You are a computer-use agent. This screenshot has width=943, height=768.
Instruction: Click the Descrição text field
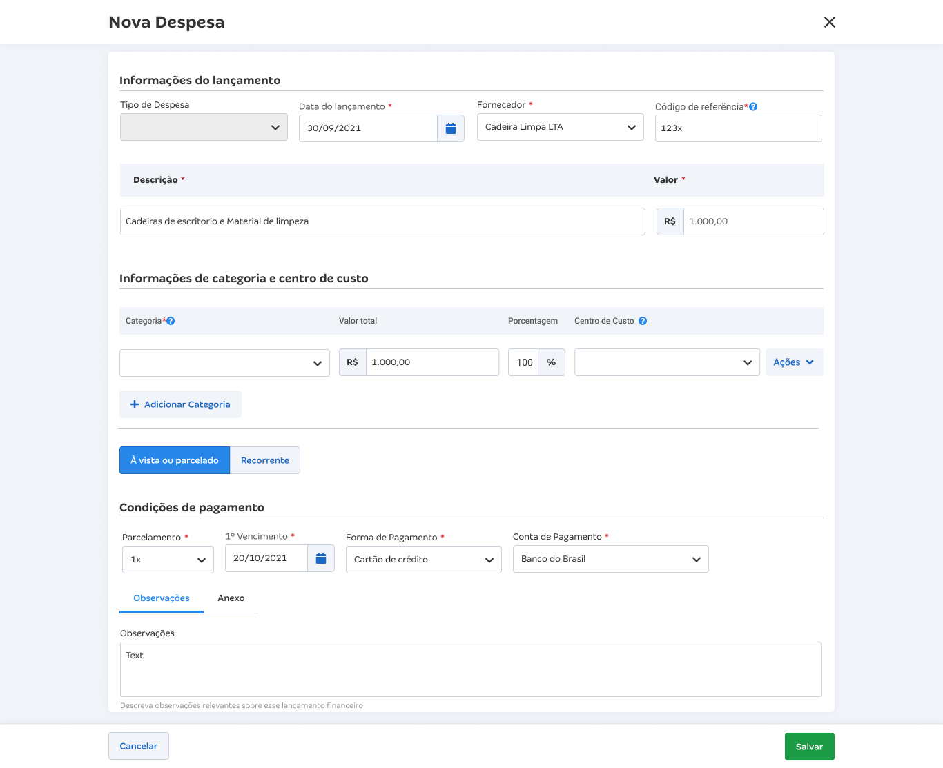click(x=382, y=221)
